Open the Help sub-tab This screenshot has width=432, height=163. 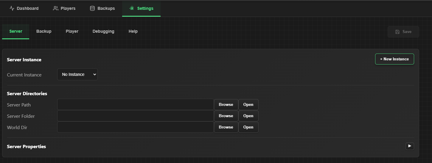pos(133,32)
